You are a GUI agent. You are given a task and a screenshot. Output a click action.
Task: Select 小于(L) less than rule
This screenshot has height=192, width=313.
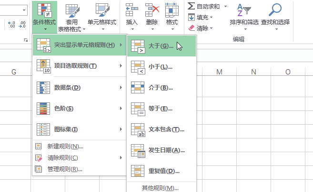pyautogui.click(x=162, y=67)
